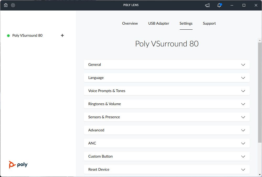Click the sparkle icon beside Poly VSurround 80
Image resolution: width=262 pixels, height=177 pixels.
(62, 35)
